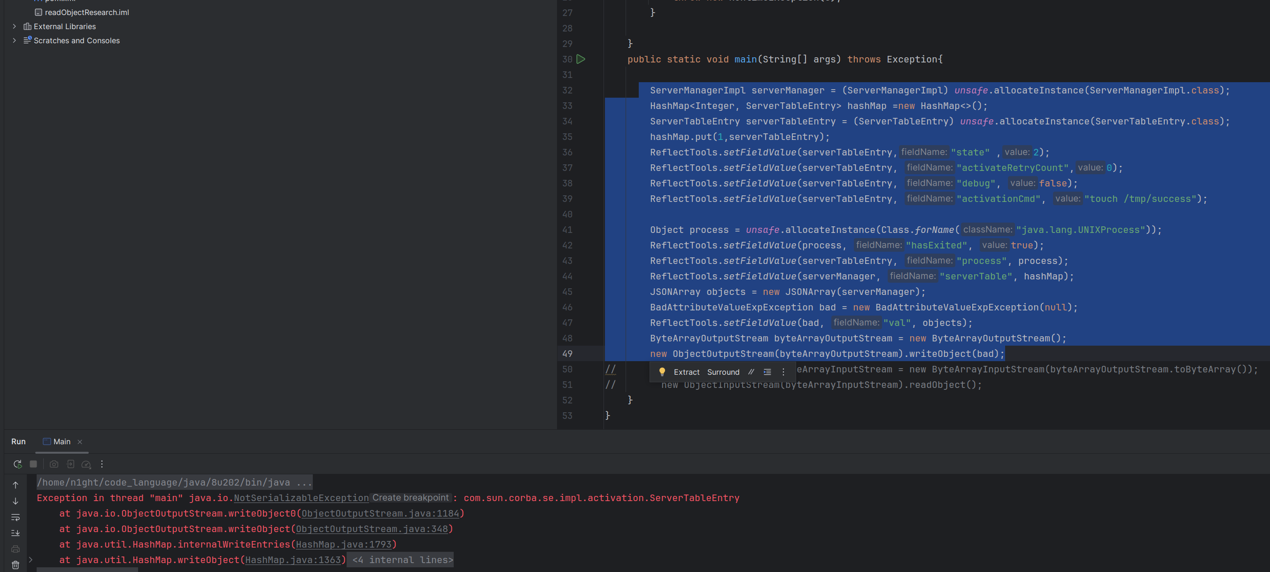Open ObjectOutputStream.java:1184 stack trace link
This screenshot has height=572, width=1270.
coord(380,513)
